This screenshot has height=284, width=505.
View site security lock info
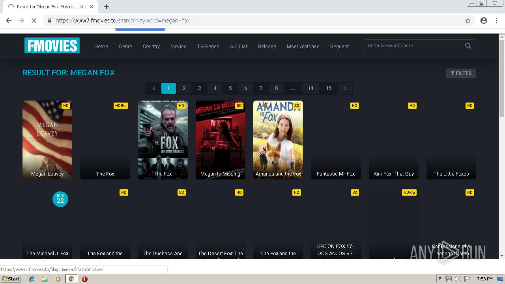click(x=49, y=21)
